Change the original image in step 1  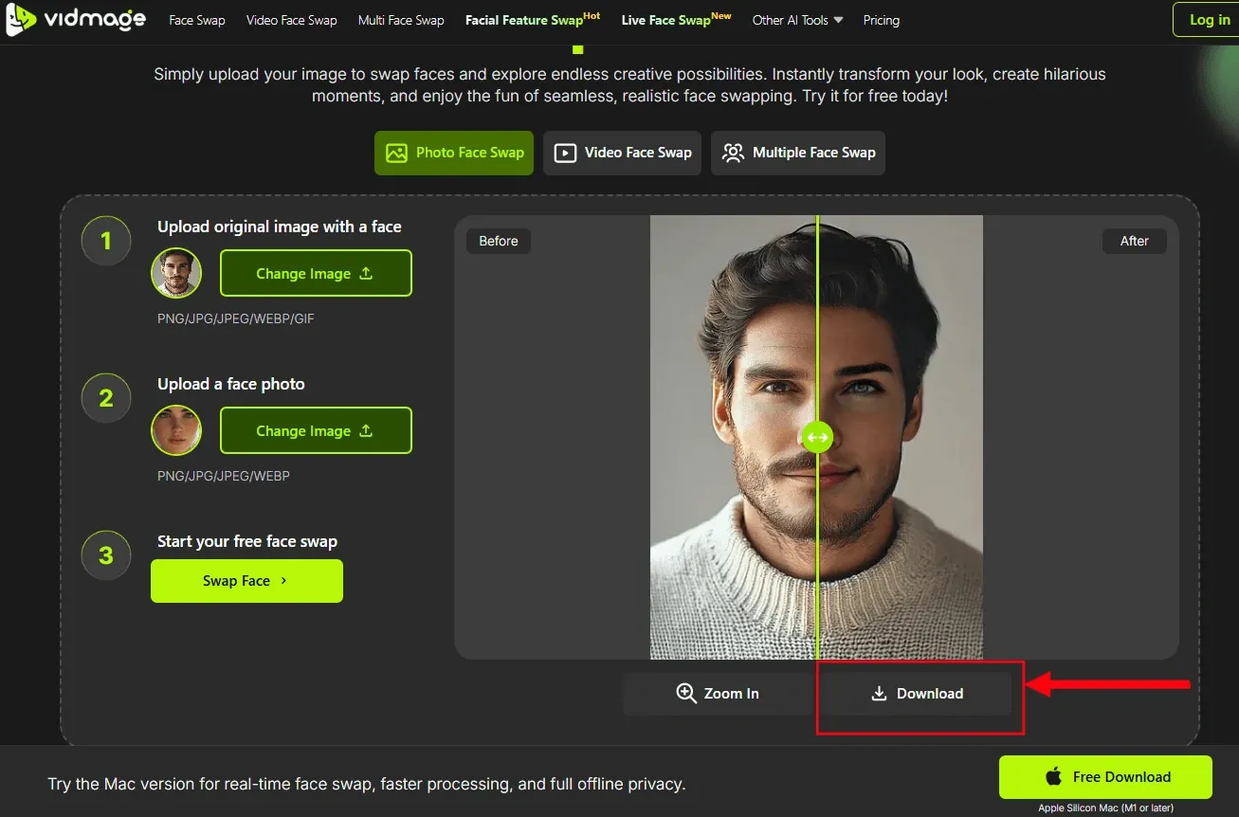pyautogui.click(x=316, y=273)
